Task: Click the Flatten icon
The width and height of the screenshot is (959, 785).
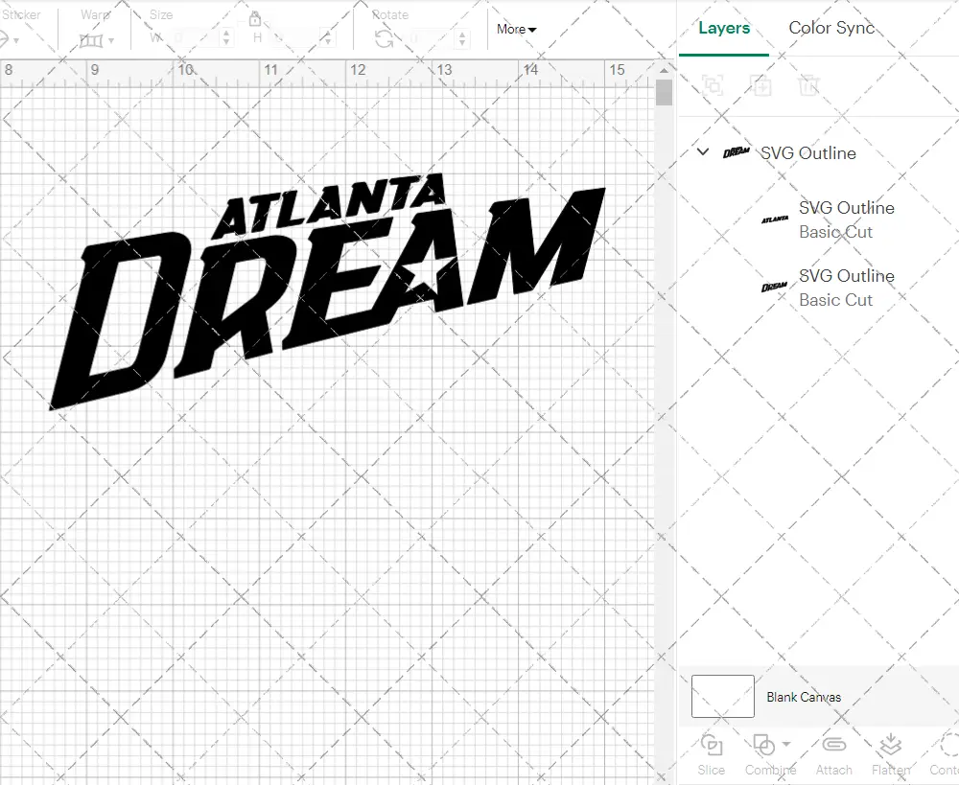Action: point(890,753)
